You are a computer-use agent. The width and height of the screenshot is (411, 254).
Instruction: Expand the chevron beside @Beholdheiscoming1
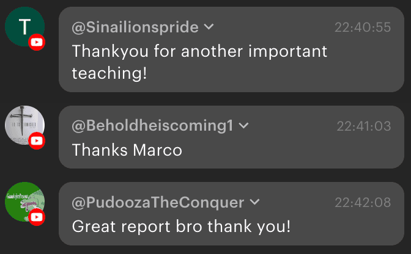243,126
